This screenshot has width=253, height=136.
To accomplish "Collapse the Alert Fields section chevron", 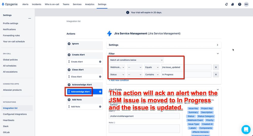I will [x=218, y=90].
